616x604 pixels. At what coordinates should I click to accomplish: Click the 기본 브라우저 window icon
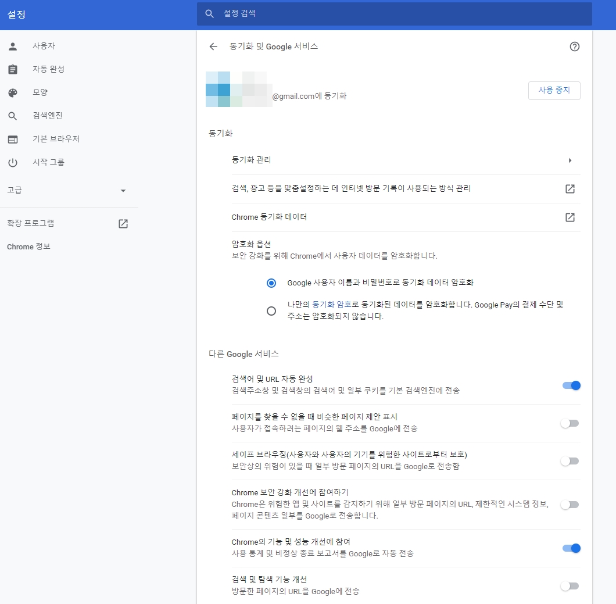[x=13, y=139]
